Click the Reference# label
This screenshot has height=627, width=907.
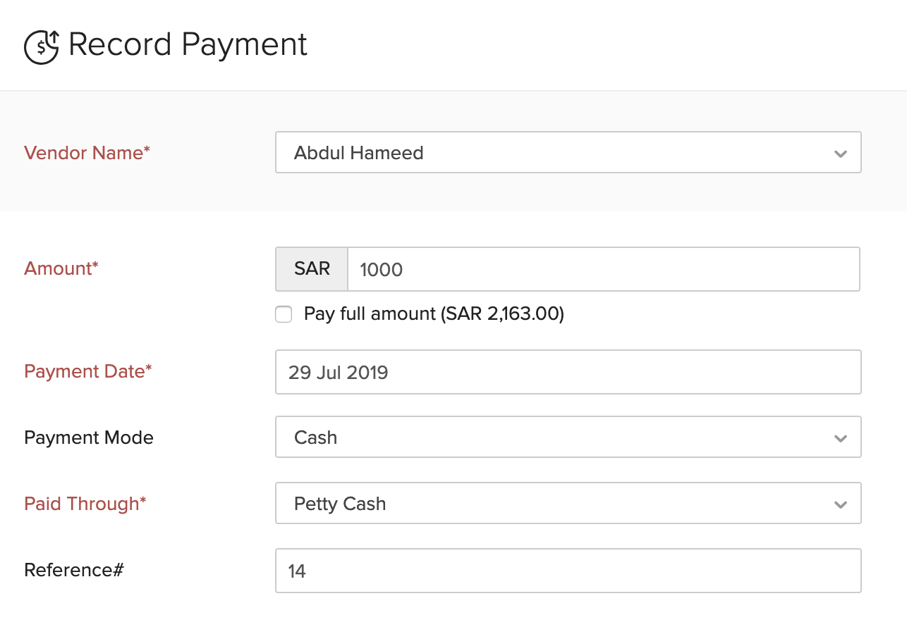(73, 570)
